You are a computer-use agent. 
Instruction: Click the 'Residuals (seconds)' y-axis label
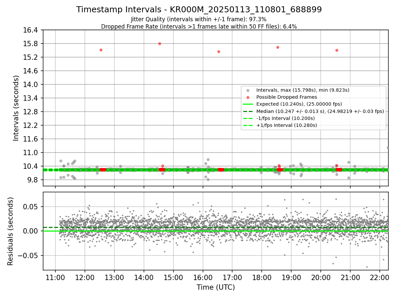[10, 231]
